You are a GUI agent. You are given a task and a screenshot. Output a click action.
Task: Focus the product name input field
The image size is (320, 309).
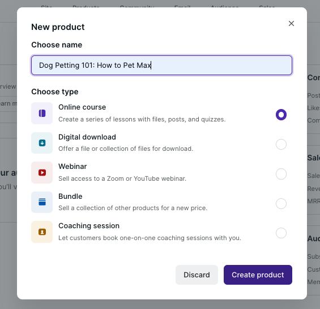pos(161,66)
